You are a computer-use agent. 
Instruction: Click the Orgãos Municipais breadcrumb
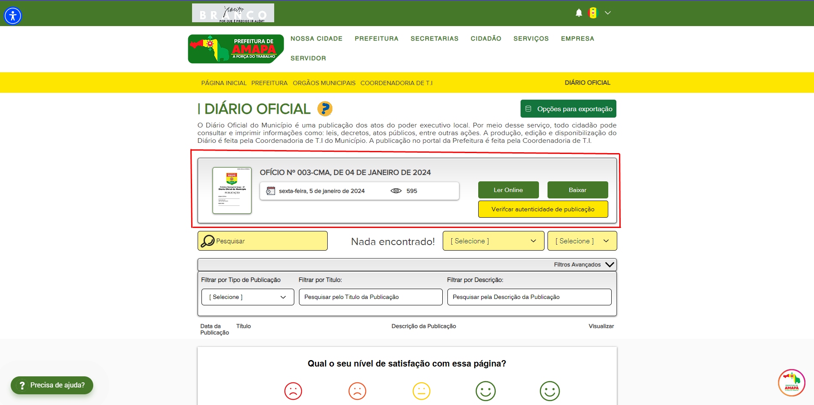click(324, 83)
